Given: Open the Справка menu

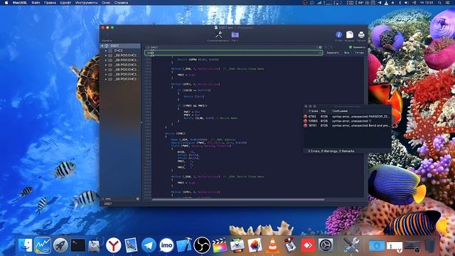Looking at the screenshot, I should (x=121, y=3).
